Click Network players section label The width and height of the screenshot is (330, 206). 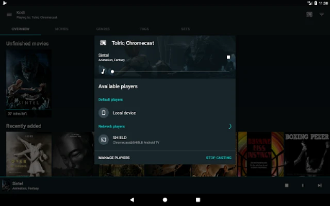(111, 126)
